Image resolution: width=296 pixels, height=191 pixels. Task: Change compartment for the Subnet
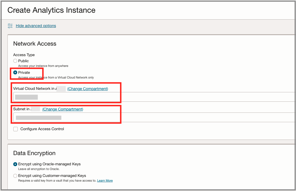tap(63, 109)
